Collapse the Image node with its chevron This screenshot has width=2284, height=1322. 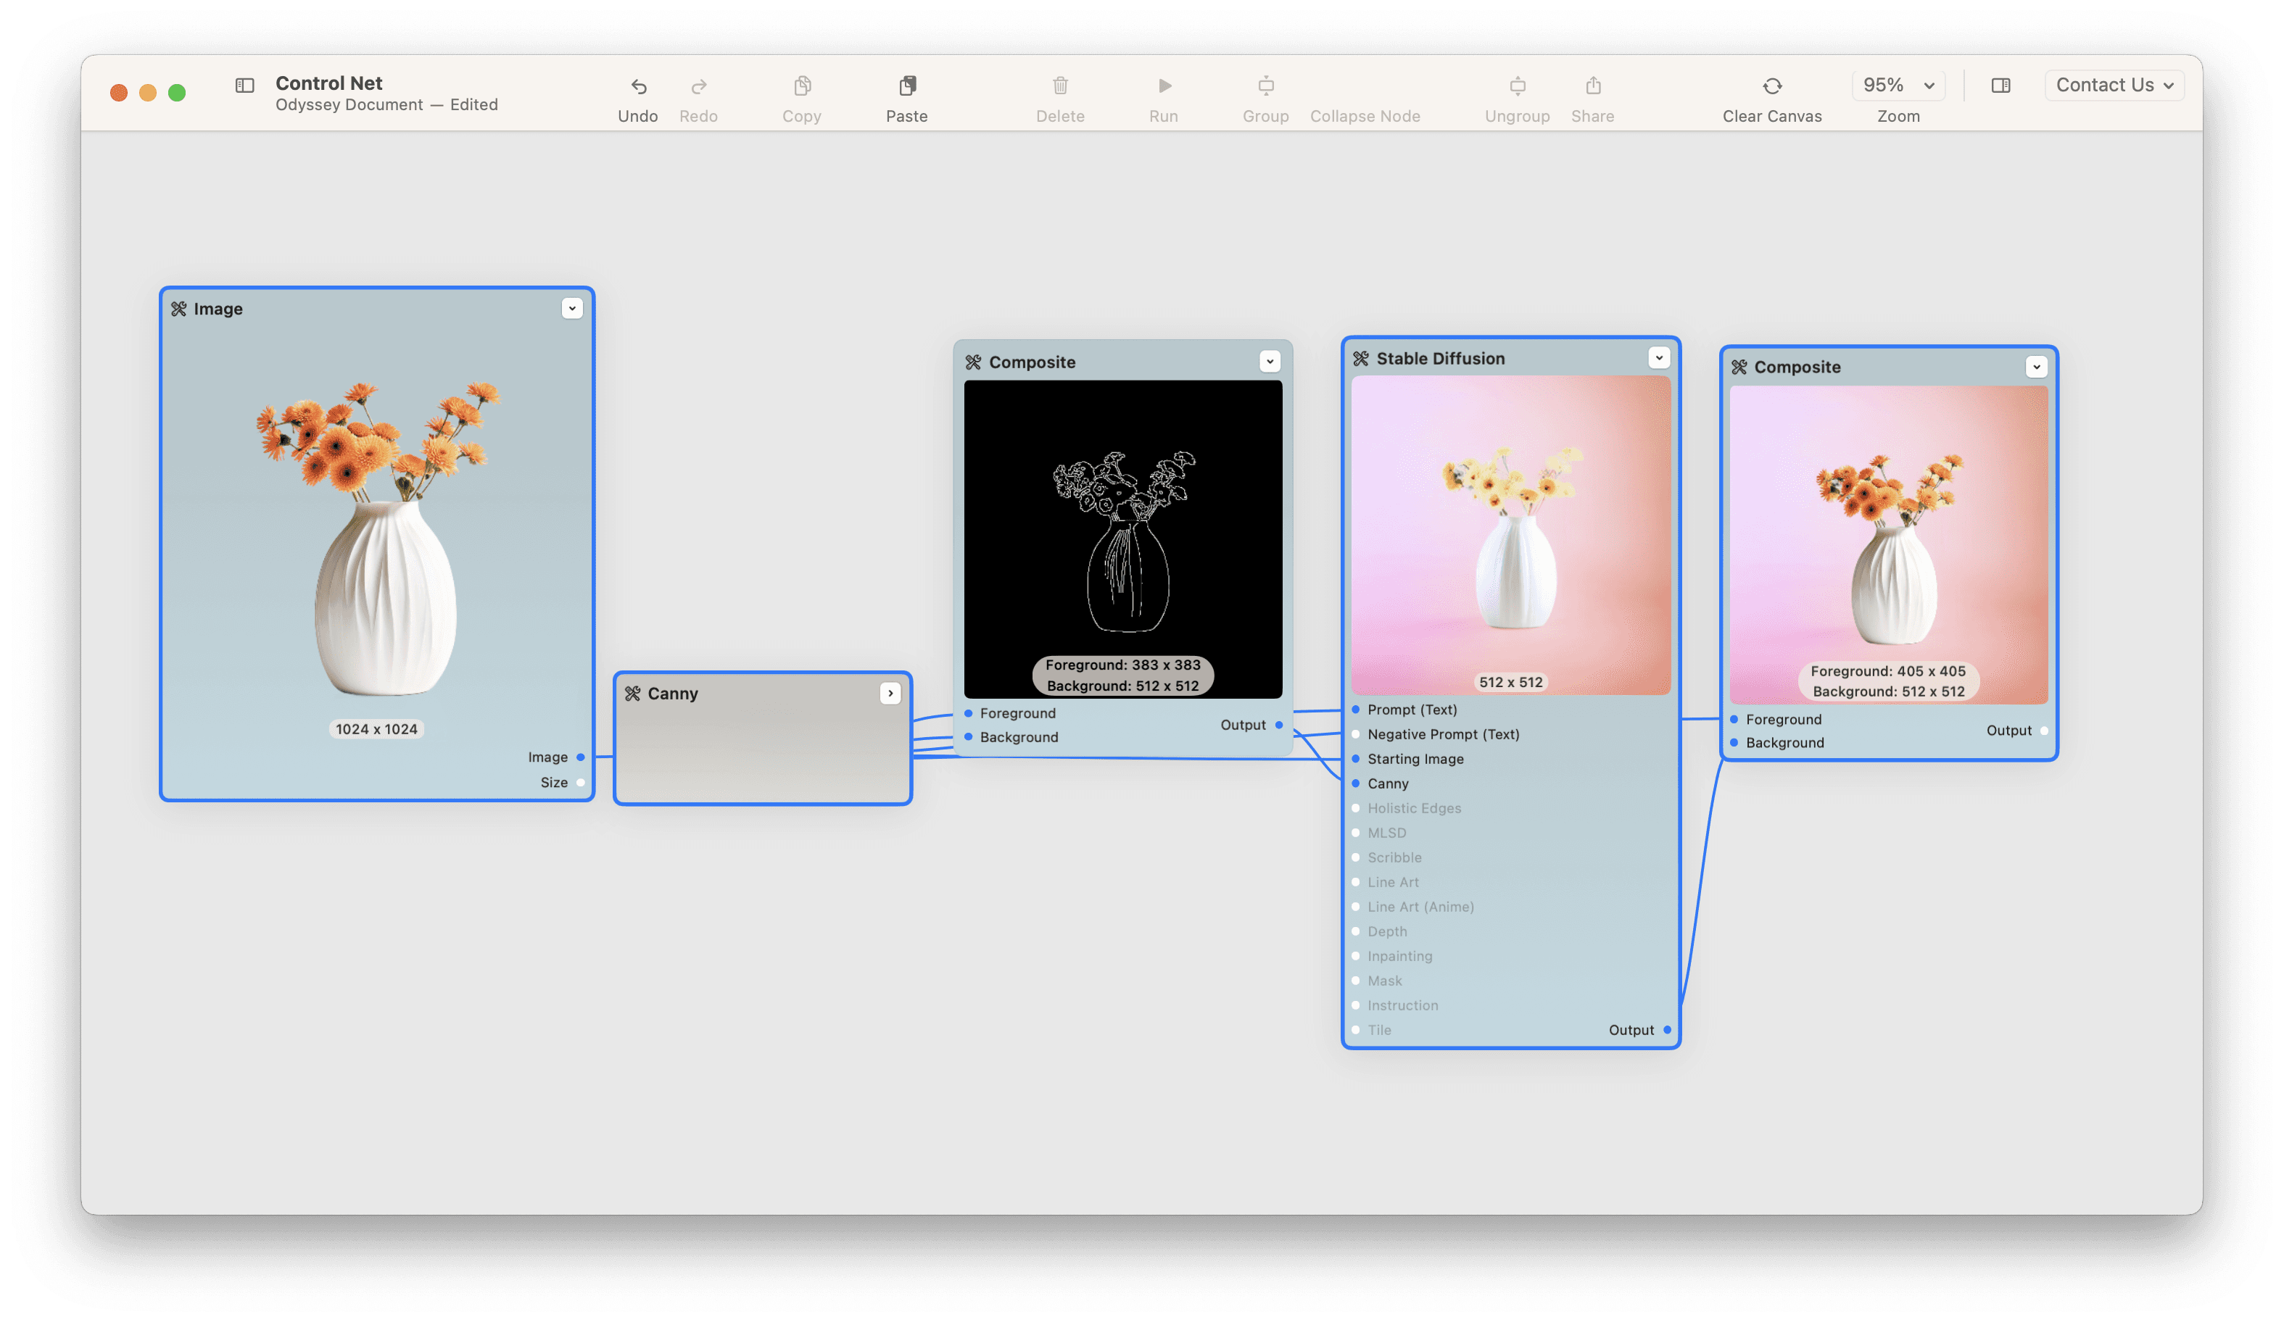point(572,308)
